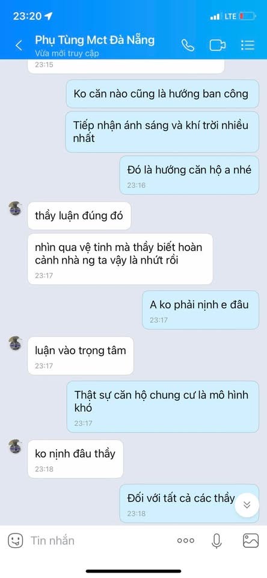Tap the microphone voice message icon

pos(216,541)
